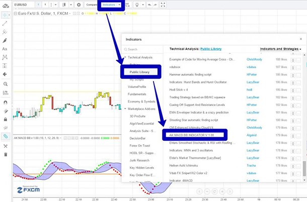Image resolution: width=307 pixels, height=202 pixels.
Task: Toggle the lock all drawings padlock
Action: [x=6, y=119]
